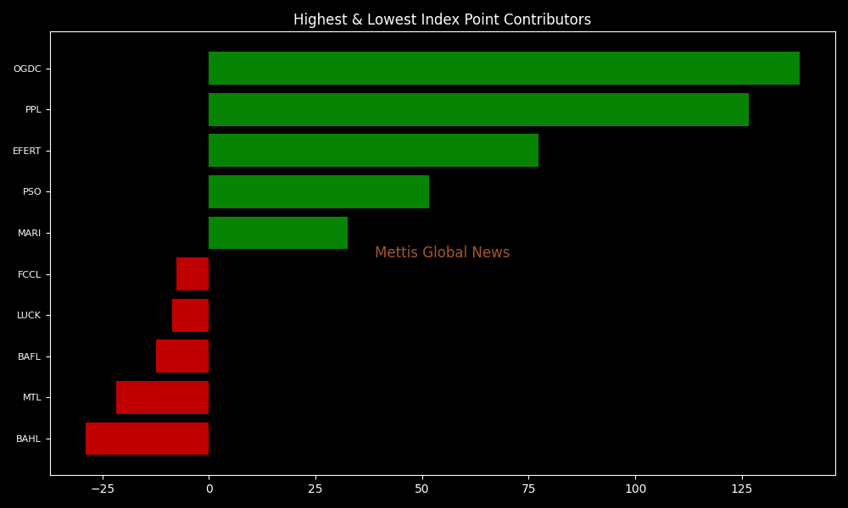Select the EFERT green bar
This screenshot has height=508, width=848.
pyautogui.click(x=373, y=151)
